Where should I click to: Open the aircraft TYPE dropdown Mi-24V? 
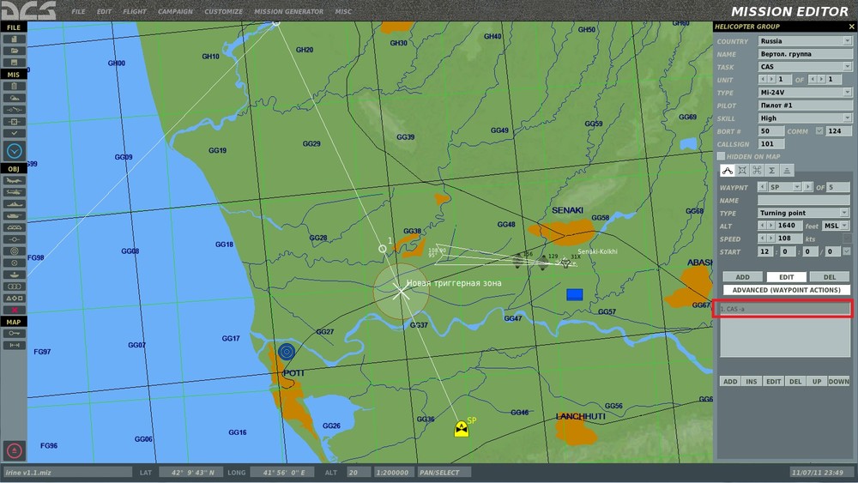click(805, 93)
